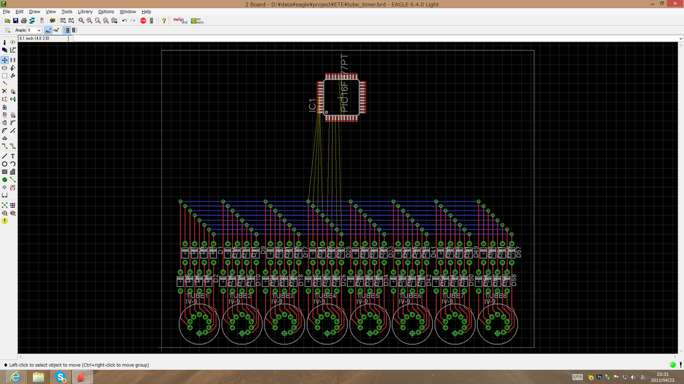Open Skype from the taskbar
The width and height of the screenshot is (684, 384).
click(60, 377)
